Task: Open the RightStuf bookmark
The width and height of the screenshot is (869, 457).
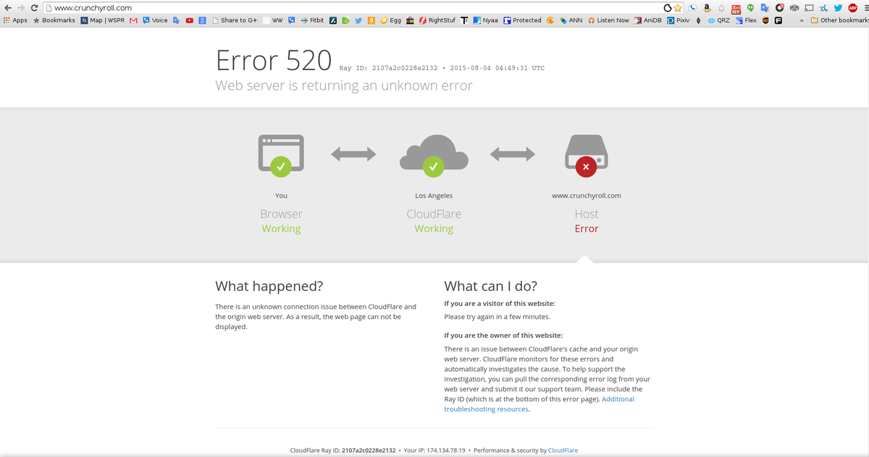Action: coord(437,20)
